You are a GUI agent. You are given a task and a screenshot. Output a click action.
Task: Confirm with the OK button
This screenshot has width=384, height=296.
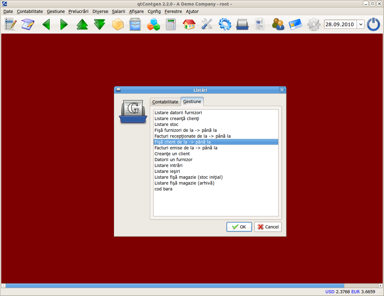(x=239, y=227)
